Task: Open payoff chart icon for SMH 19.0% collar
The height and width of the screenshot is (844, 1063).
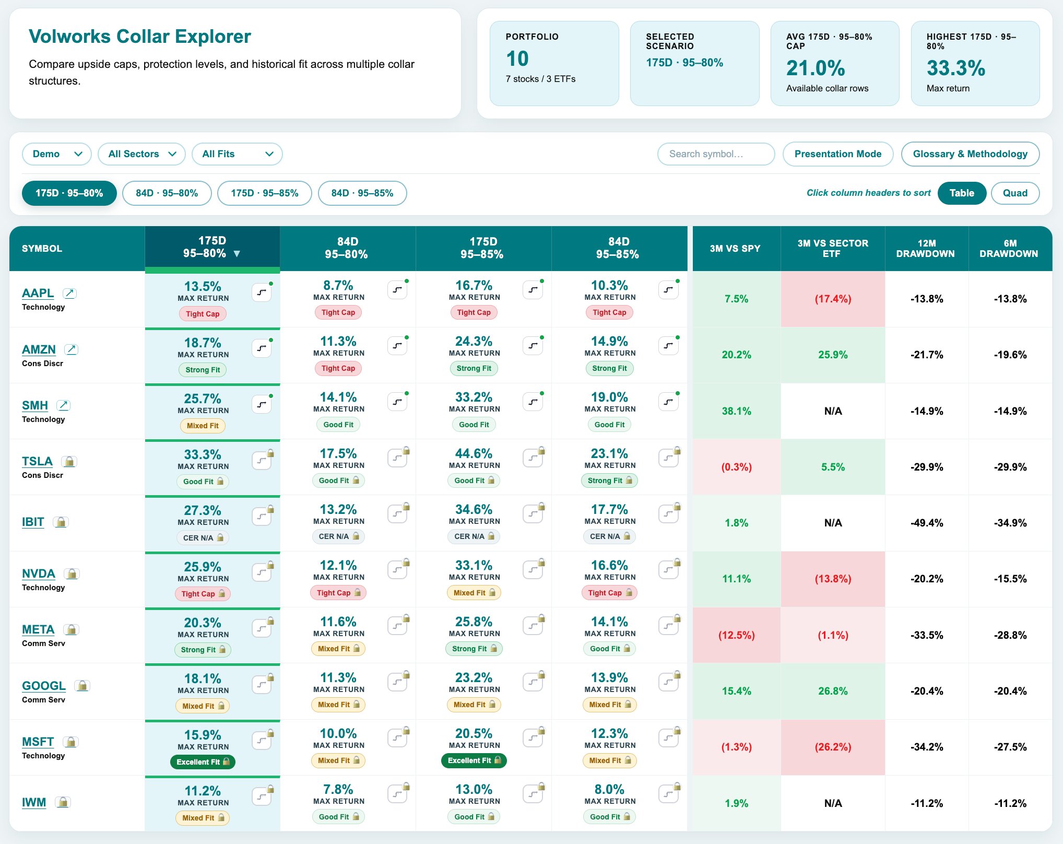Action: [x=668, y=401]
